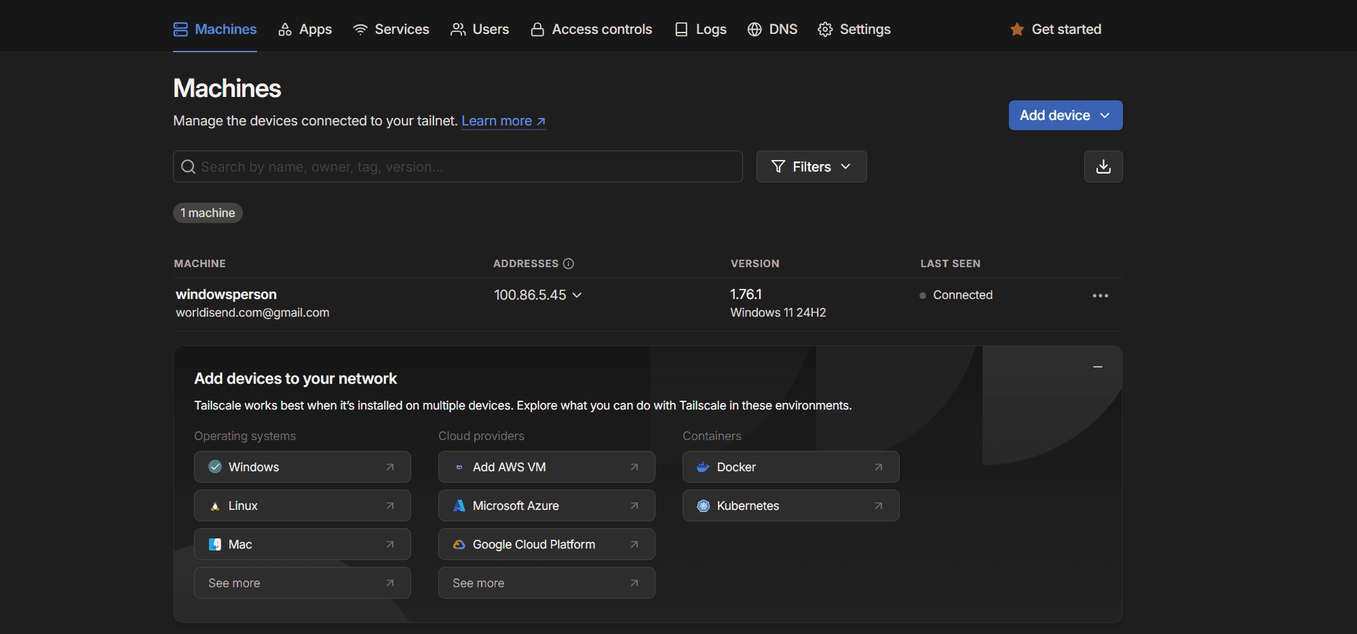Open the Kubernetes container guide
The height and width of the screenshot is (634, 1357).
(791, 506)
